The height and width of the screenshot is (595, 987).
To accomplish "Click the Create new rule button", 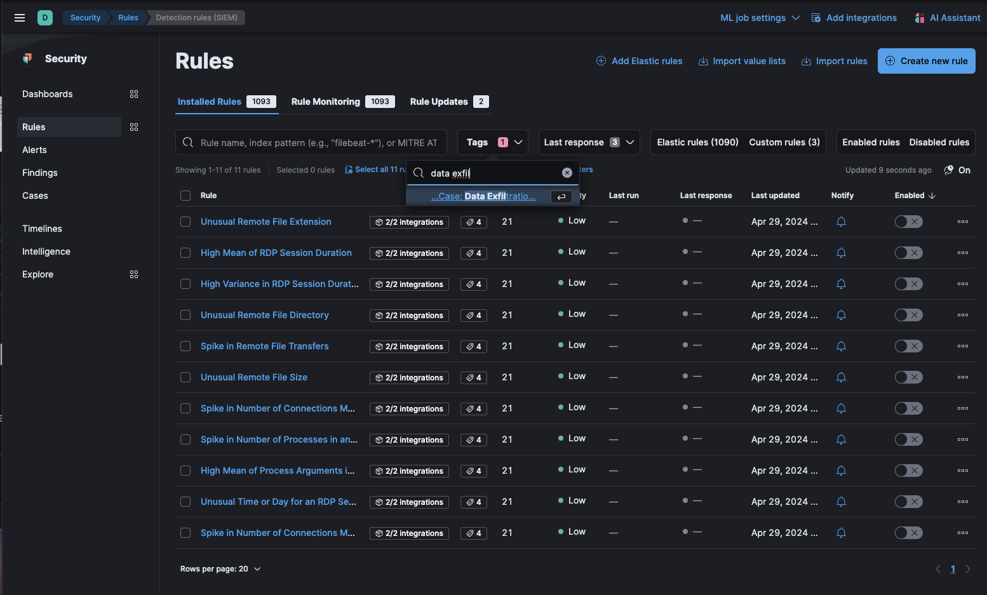I will point(926,61).
